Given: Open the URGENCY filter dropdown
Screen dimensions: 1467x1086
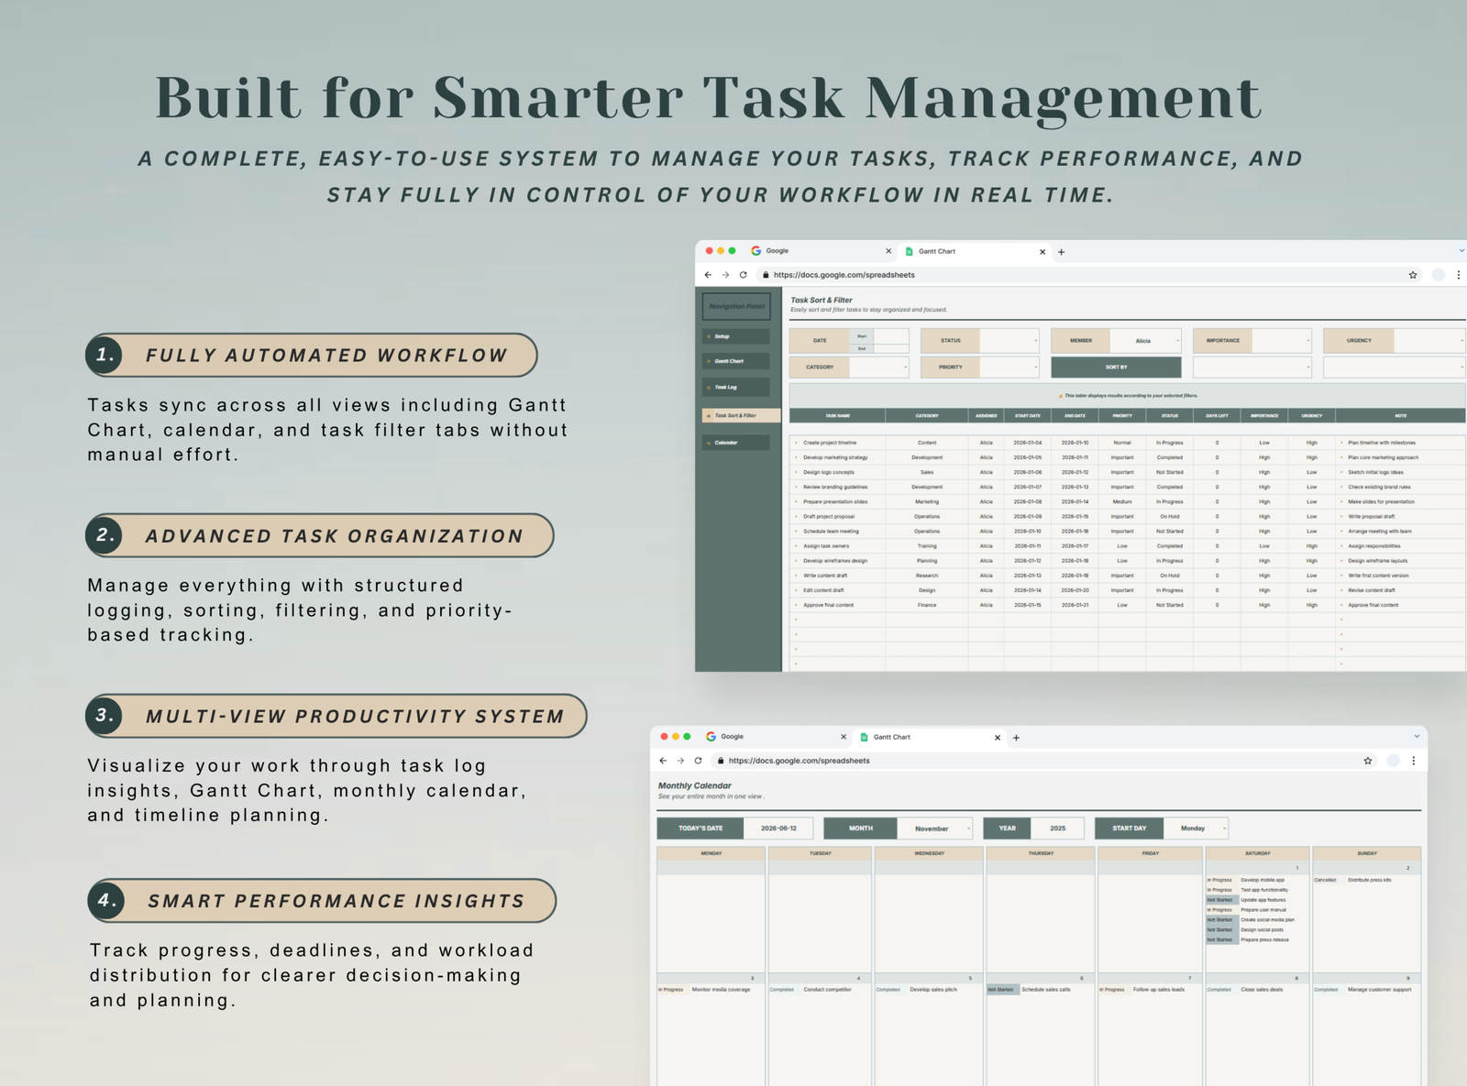Looking at the screenshot, I should pos(1430,341).
